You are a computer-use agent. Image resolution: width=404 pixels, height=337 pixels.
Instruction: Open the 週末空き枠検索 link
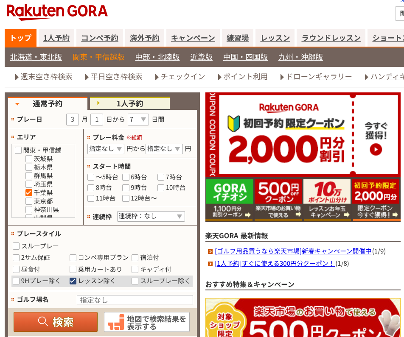click(46, 77)
